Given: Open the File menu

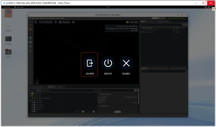Looking at the screenshot, I should tap(30, 18).
